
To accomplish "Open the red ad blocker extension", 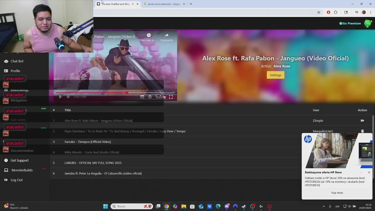I will pos(328,12).
